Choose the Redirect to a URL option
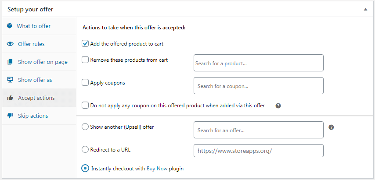The width and height of the screenshot is (375, 180). tap(85, 150)
